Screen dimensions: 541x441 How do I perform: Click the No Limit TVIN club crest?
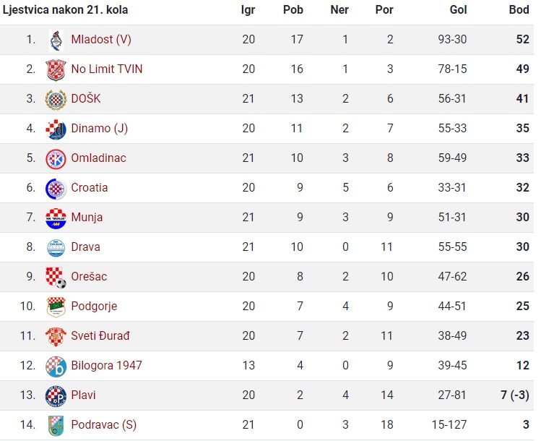(x=56, y=69)
